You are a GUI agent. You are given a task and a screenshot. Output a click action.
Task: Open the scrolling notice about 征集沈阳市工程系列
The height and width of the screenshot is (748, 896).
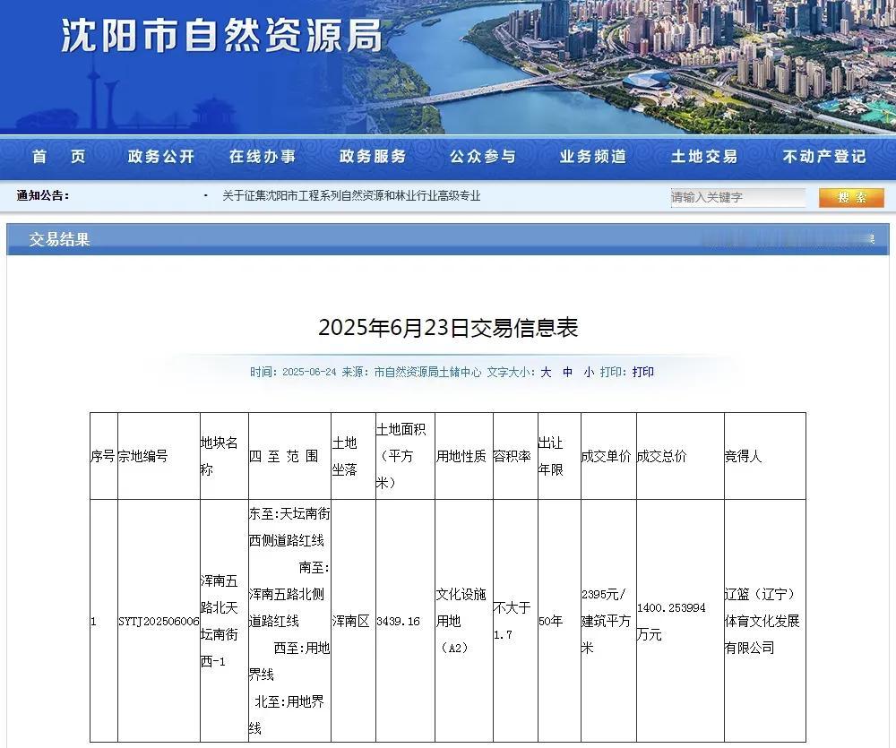tap(351, 196)
